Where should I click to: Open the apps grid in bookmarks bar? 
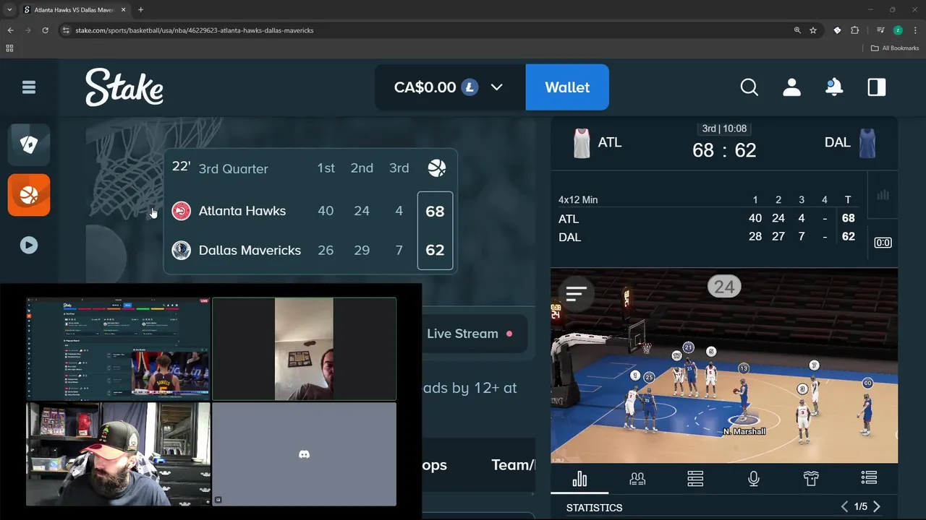tap(9, 48)
